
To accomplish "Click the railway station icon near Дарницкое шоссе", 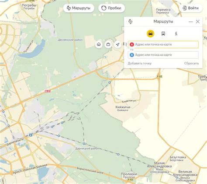I will coord(31,135).
